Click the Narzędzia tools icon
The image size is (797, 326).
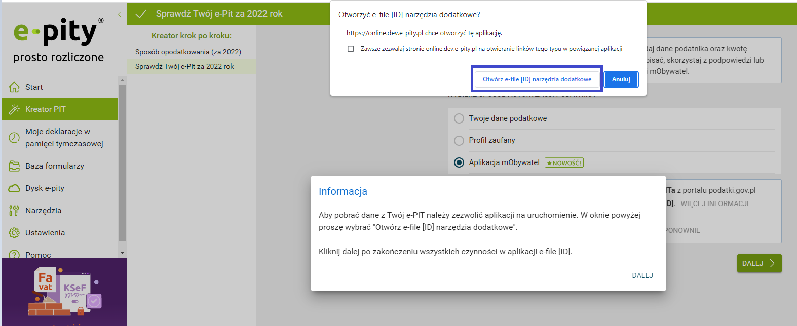point(14,211)
